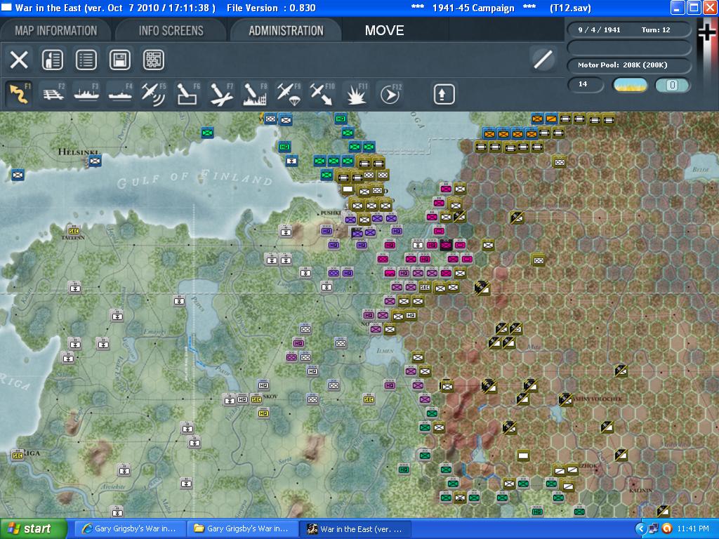
Task: Click the light blue pill showing 0
Action: click(x=672, y=85)
